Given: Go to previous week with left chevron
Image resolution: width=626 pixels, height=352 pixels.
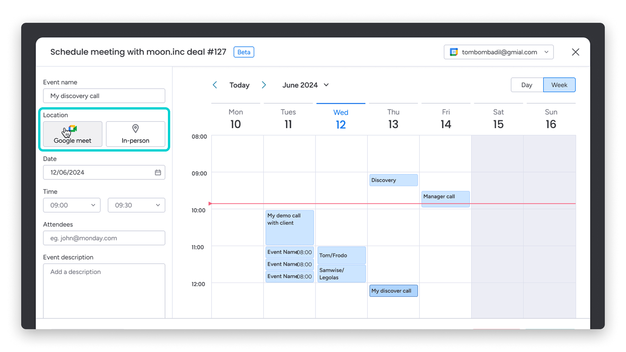Looking at the screenshot, I should click(x=215, y=85).
